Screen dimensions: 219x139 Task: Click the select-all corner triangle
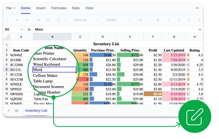coord(7,37)
